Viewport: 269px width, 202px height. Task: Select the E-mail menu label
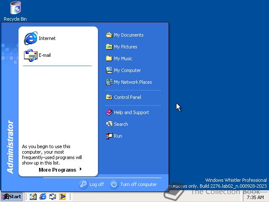(x=45, y=55)
